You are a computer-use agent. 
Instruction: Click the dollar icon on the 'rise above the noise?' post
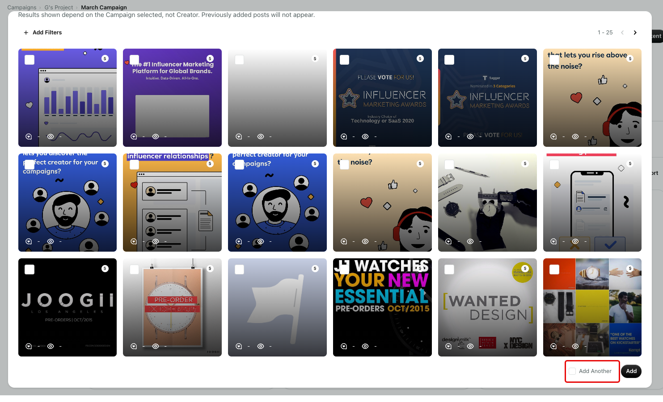pyautogui.click(x=630, y=58)
